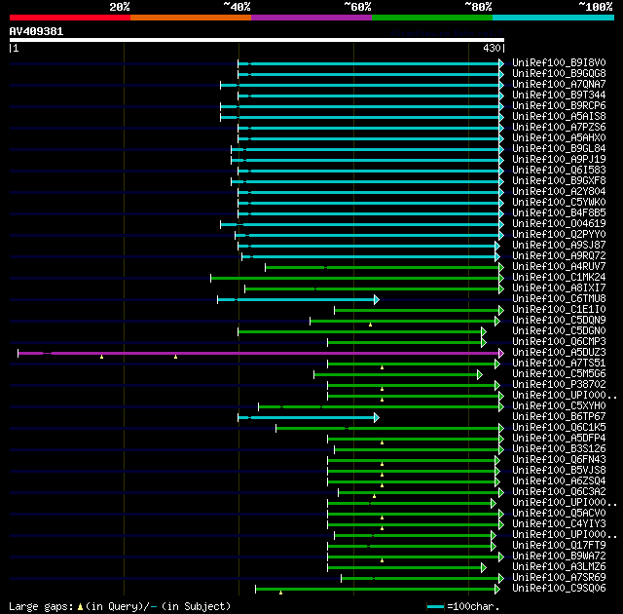Image resolution: width=623 pixels, height=614 pixels.
Task: Click label UniRef100_B6TP67
Action: (x=559, y=417)
